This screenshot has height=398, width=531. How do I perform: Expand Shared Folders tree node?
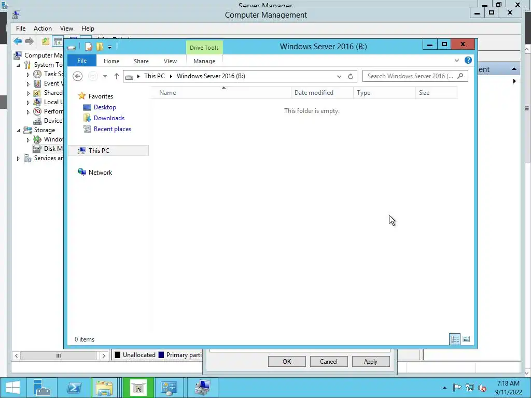[x=28, y=93]
